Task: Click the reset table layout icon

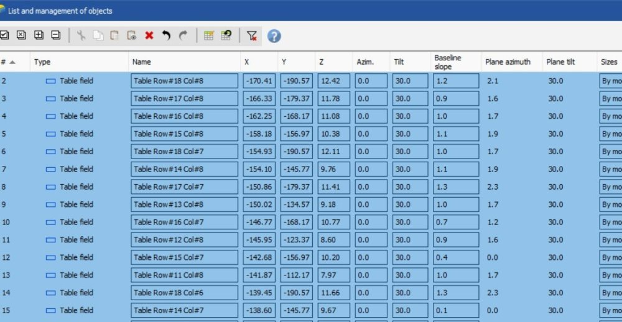Action: tap(226, 36)
